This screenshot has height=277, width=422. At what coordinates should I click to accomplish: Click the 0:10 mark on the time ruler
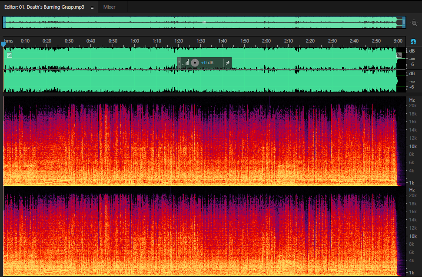[25, 41]
